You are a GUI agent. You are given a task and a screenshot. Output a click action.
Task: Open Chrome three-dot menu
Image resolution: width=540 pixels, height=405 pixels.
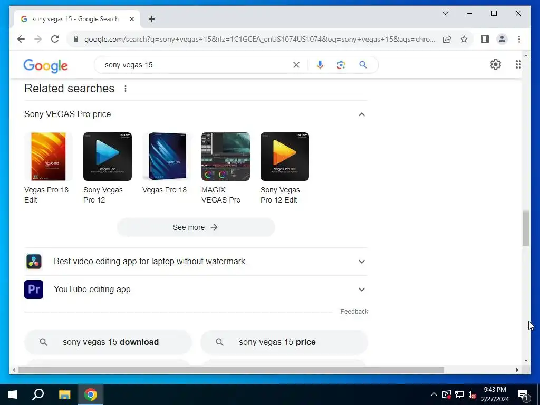coord(519,39)
